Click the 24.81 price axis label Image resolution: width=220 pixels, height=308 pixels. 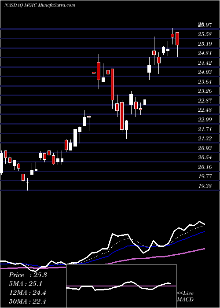pos(205,53)
